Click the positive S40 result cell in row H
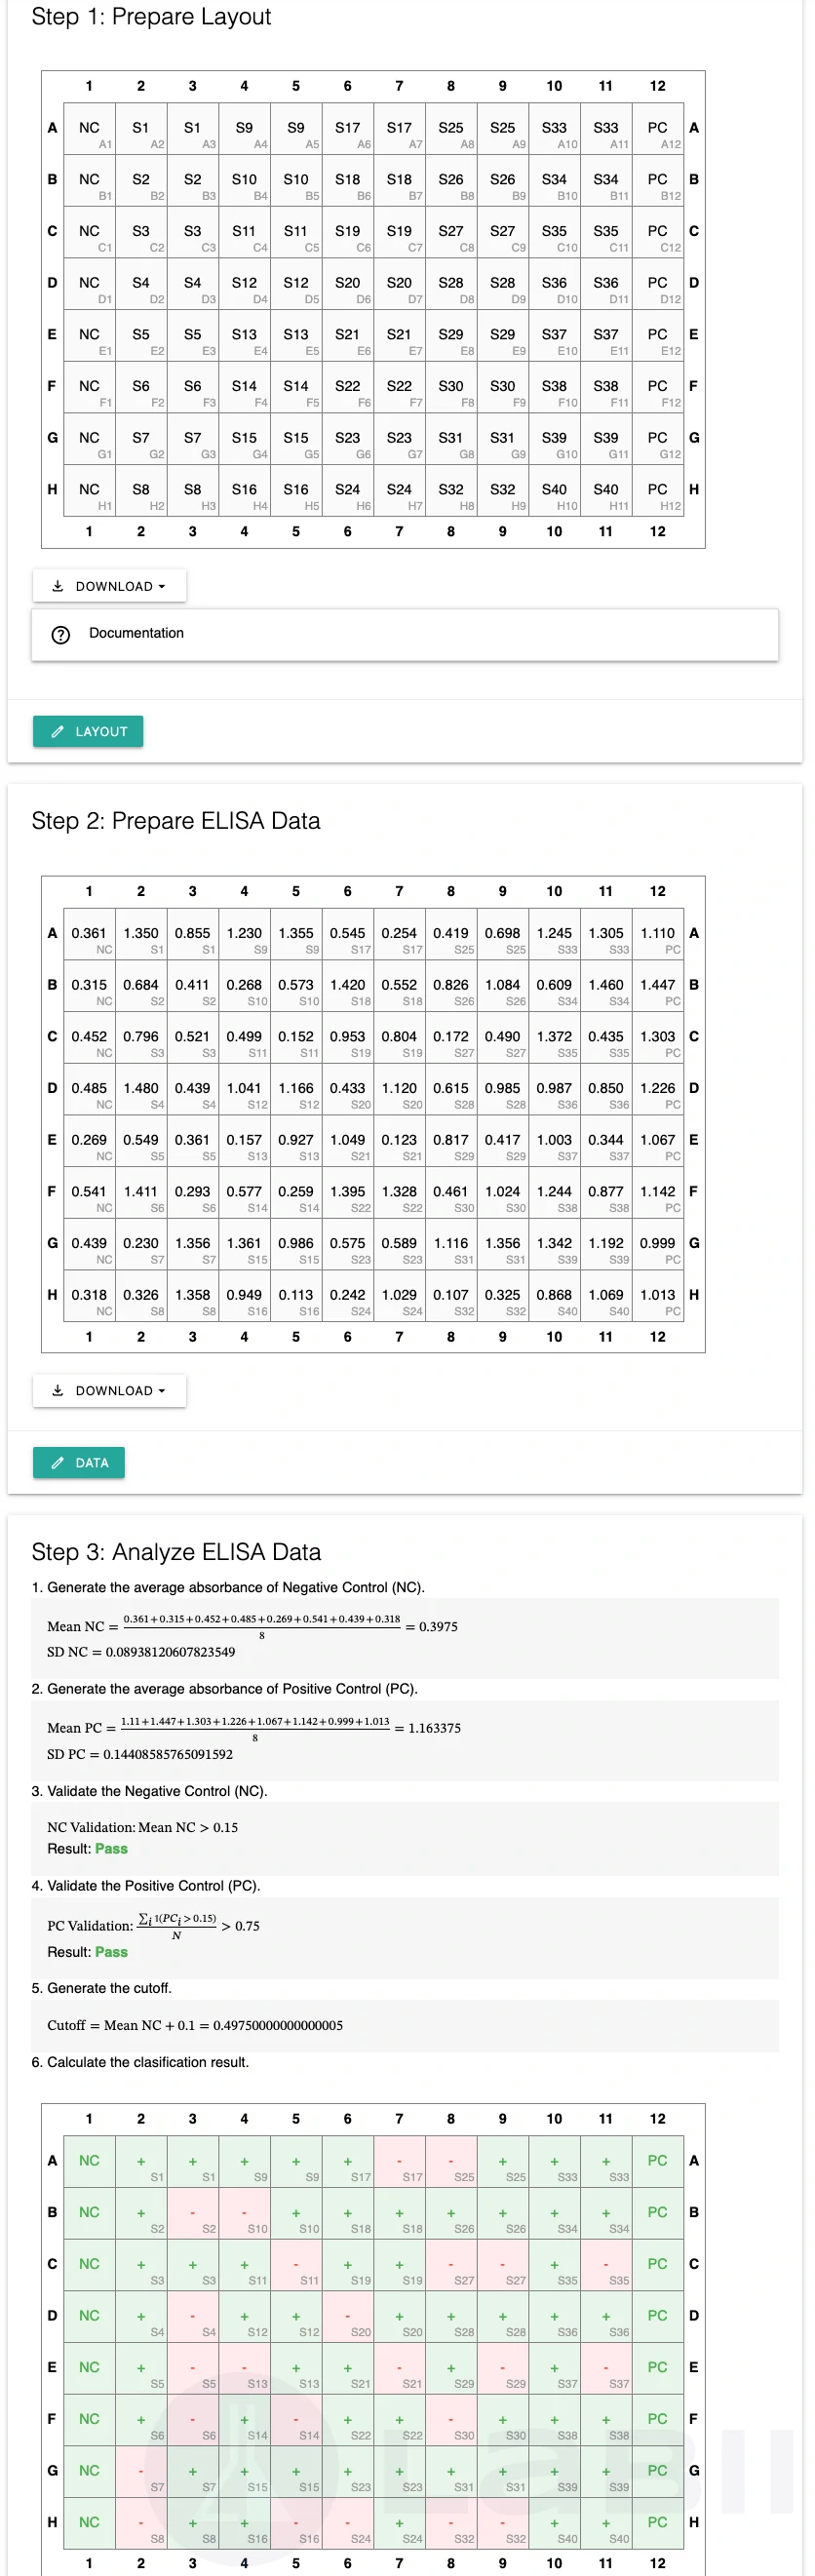The width and height of the screenshot is (815, 2576). 554,2522
